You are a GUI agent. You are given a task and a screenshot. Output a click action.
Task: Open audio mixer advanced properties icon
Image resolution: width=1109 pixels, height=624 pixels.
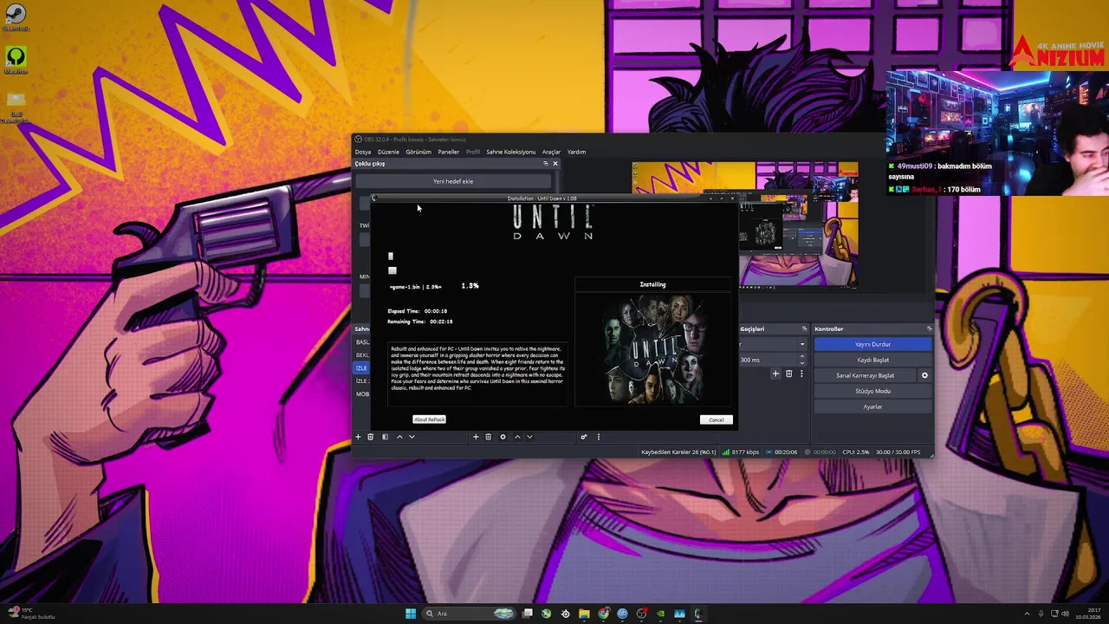pos(583,437)
